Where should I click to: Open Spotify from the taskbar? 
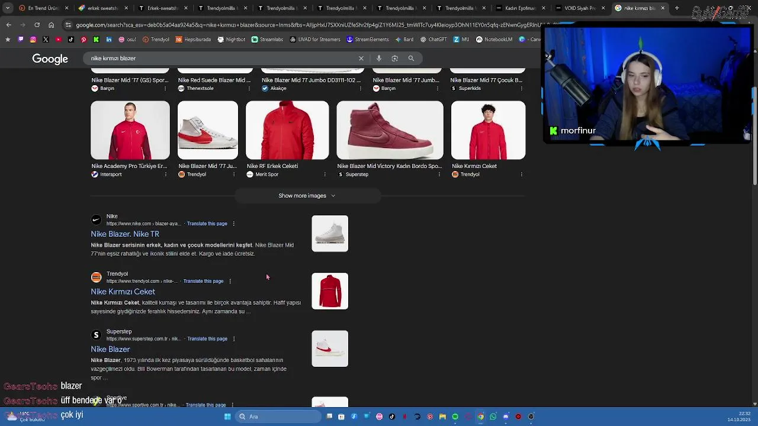[x=455, y=417]
